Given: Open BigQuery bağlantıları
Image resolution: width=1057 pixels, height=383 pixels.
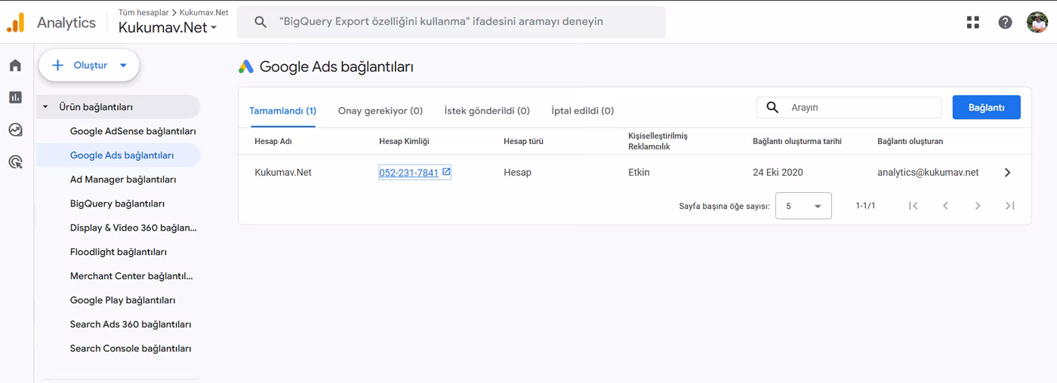Looking at the screenshot, I should coord(117,204).
